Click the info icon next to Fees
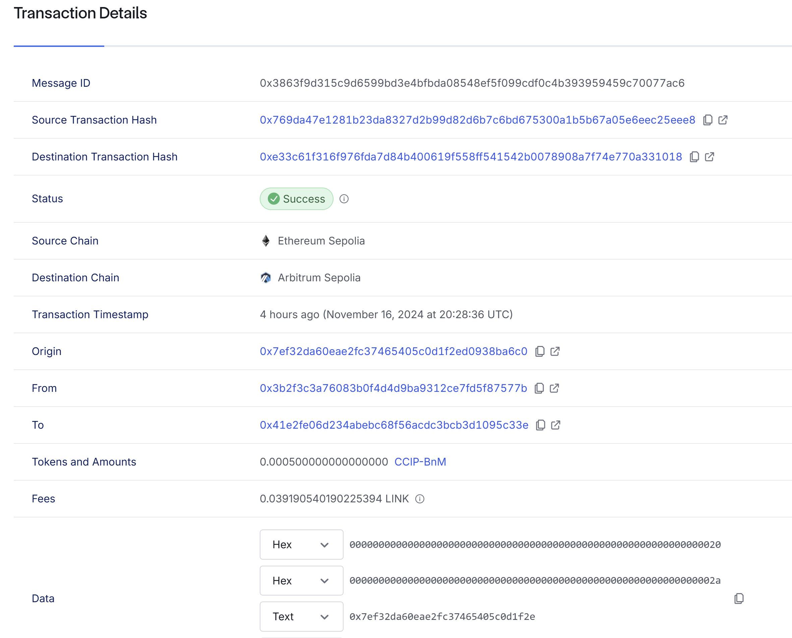This screenshot has height=638, width=792. [x=419, y=499]
